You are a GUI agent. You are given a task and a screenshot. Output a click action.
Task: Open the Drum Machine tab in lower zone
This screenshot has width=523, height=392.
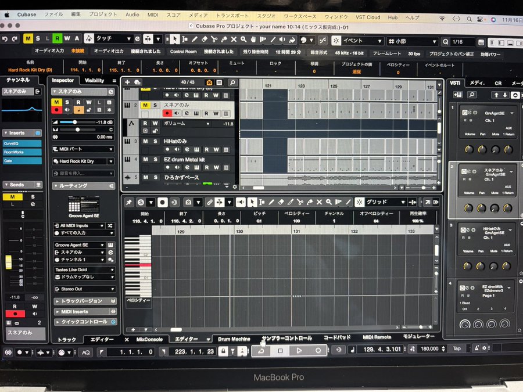234,339
